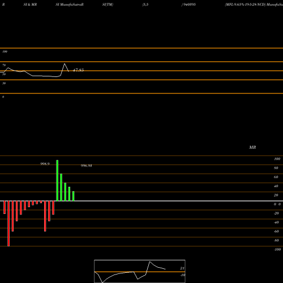Open the mini chart thumbnail at the bottom

[x=140, y=271]
